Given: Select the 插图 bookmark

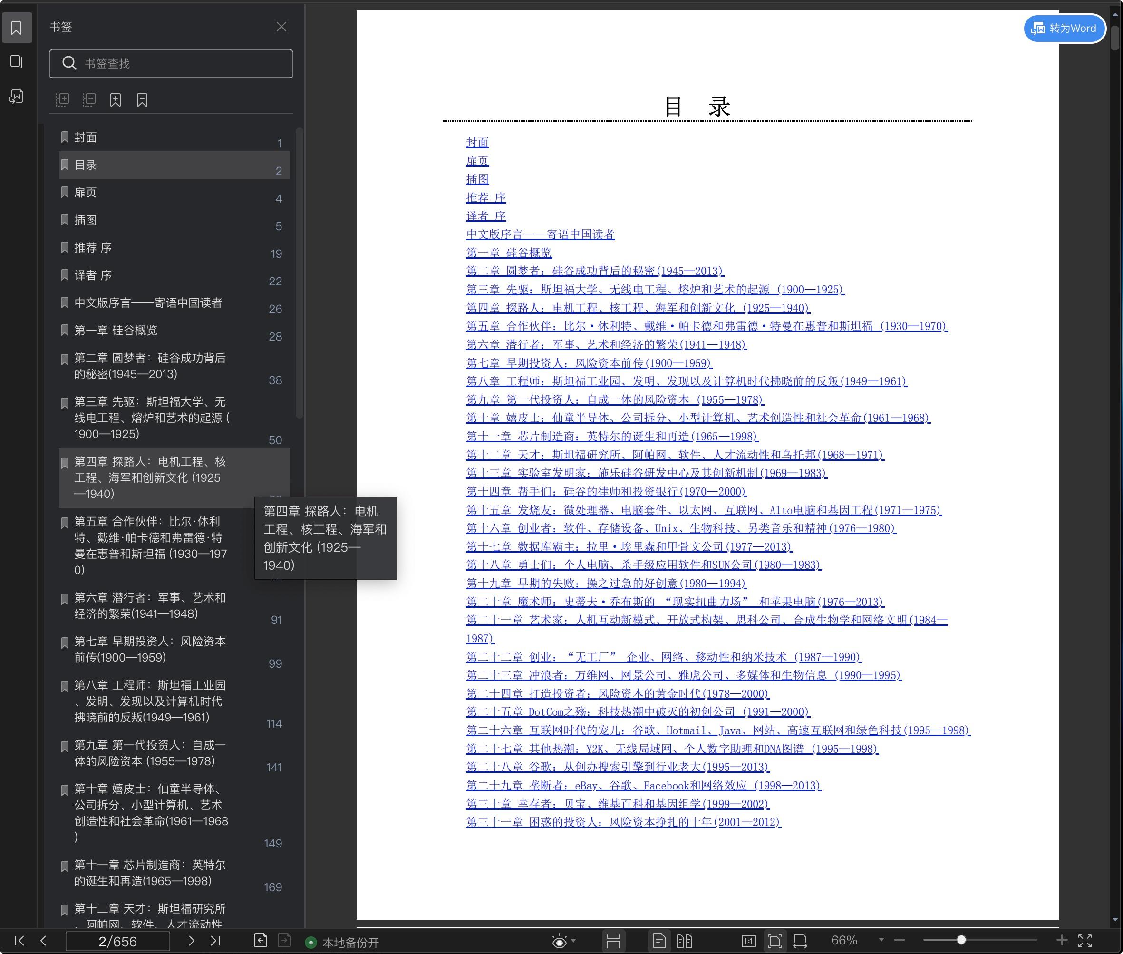Looking at the screenshot, I should [x=174, y=220].
